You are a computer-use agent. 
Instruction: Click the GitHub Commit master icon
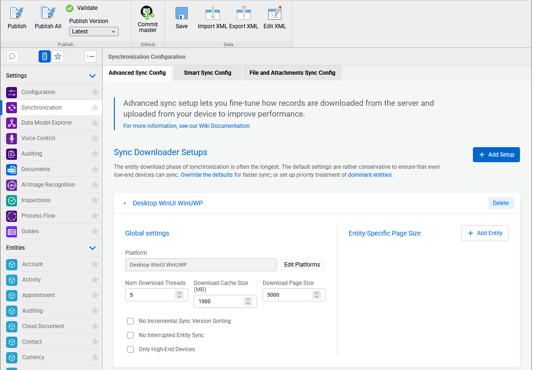tap(147, 13)
